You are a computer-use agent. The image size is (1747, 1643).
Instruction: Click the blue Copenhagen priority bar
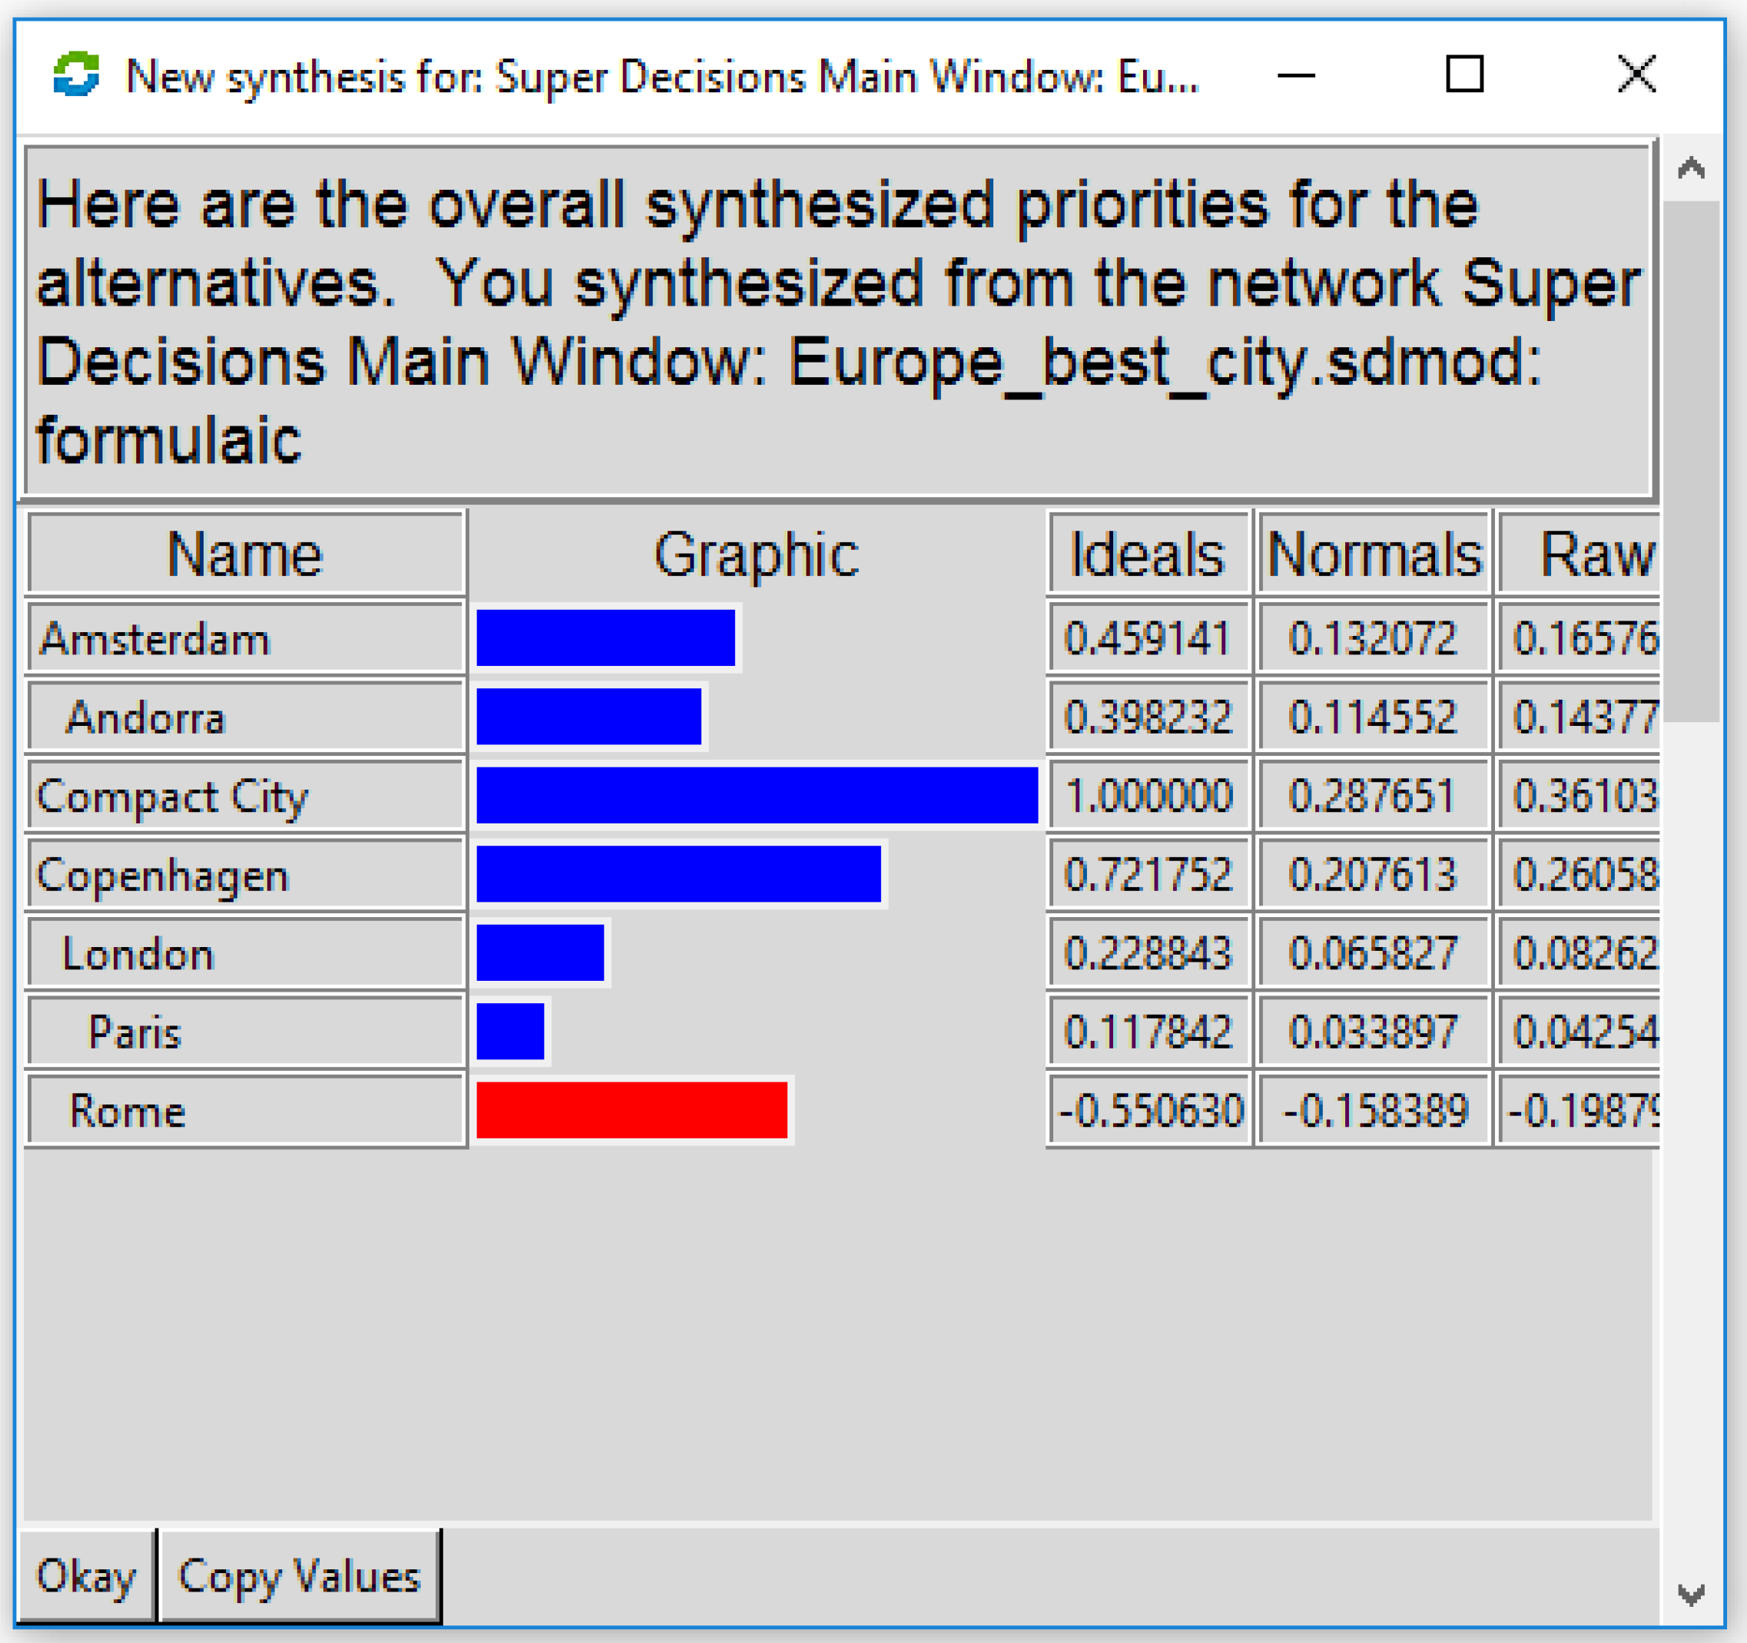point(678,874)
